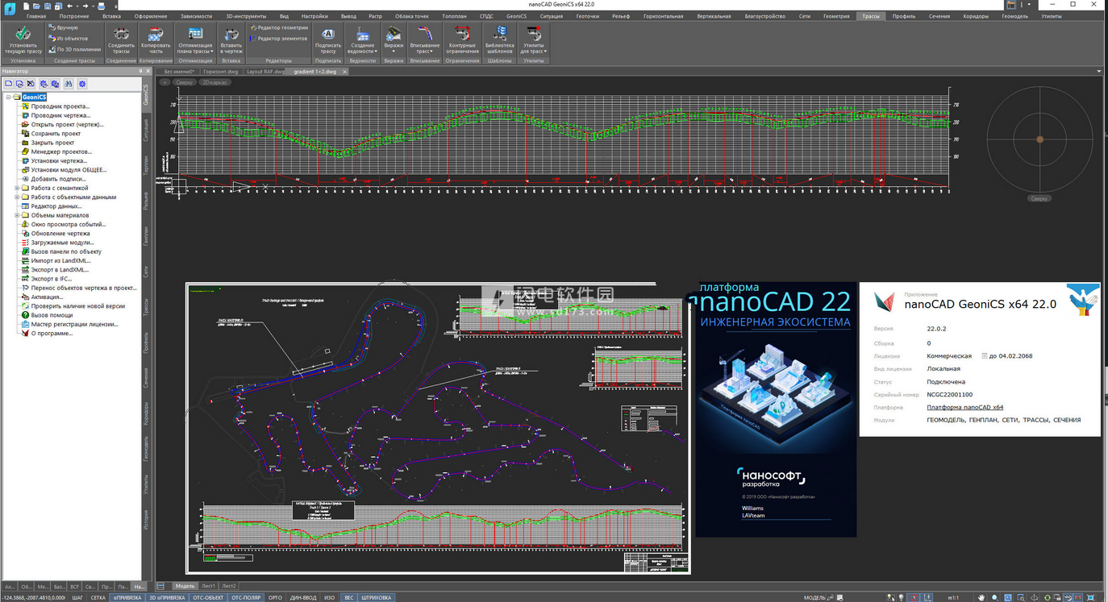Click Импорт из LandXML in navigator
Image resolution: width=1108 pixels, height=602 pixels.
tap(60, 260)
